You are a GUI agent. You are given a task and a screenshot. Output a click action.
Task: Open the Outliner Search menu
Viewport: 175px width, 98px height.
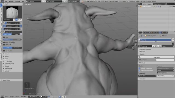(x=149, y=4)
